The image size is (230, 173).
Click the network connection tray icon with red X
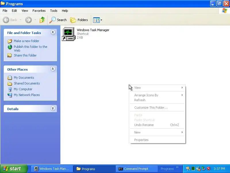(198, 169)
